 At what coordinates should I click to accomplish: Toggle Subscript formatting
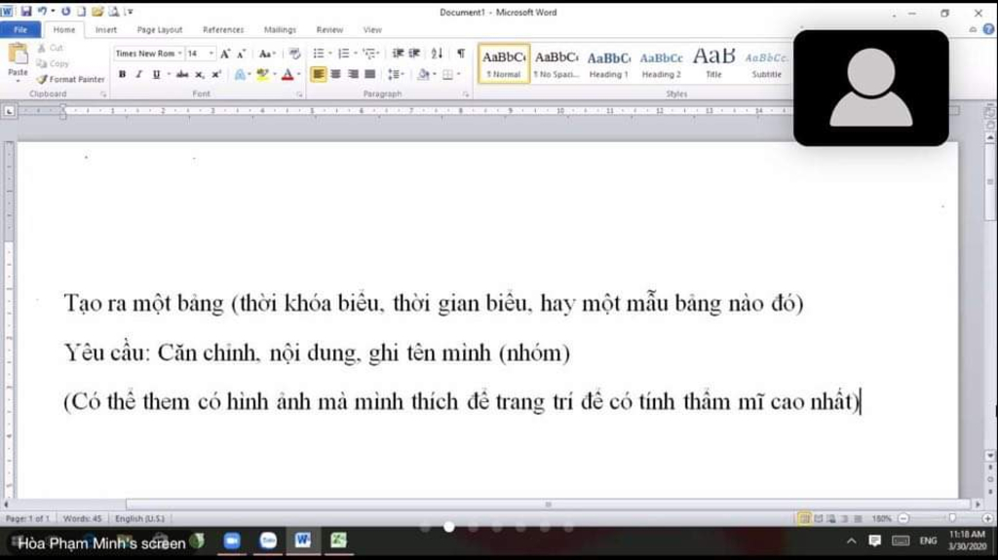coord(199,74)
